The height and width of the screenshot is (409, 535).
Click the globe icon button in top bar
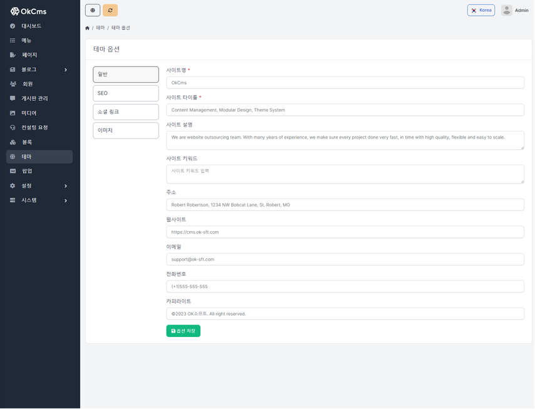click(93, 10)
